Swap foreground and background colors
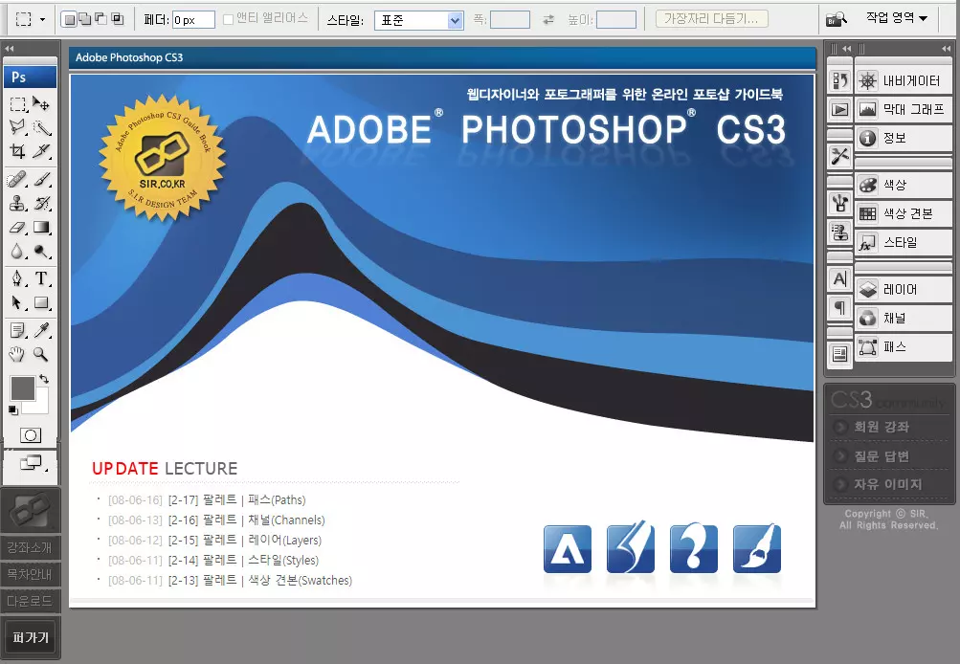 coord(44,380)
